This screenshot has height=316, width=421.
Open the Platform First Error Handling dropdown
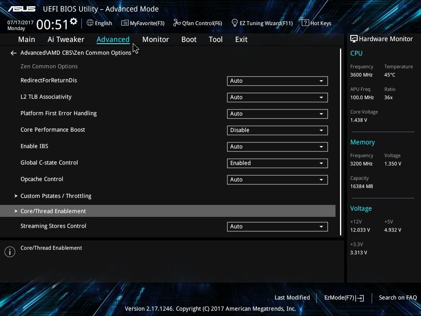(x=278, y=114)
